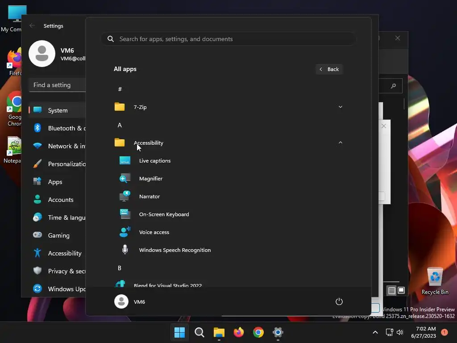Open Bluetooth & devices in Settings
This screenshot has width=457, height=343.
tap(58, 128)
